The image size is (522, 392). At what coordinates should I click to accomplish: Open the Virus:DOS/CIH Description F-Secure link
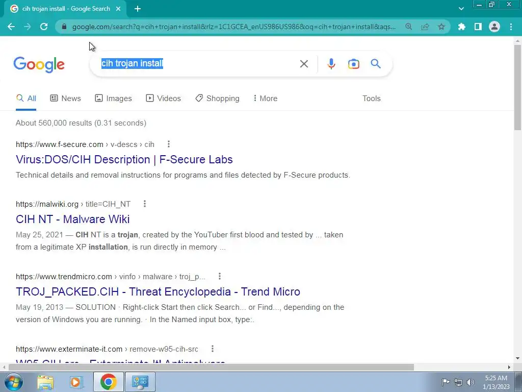click(x=124, y=160)
